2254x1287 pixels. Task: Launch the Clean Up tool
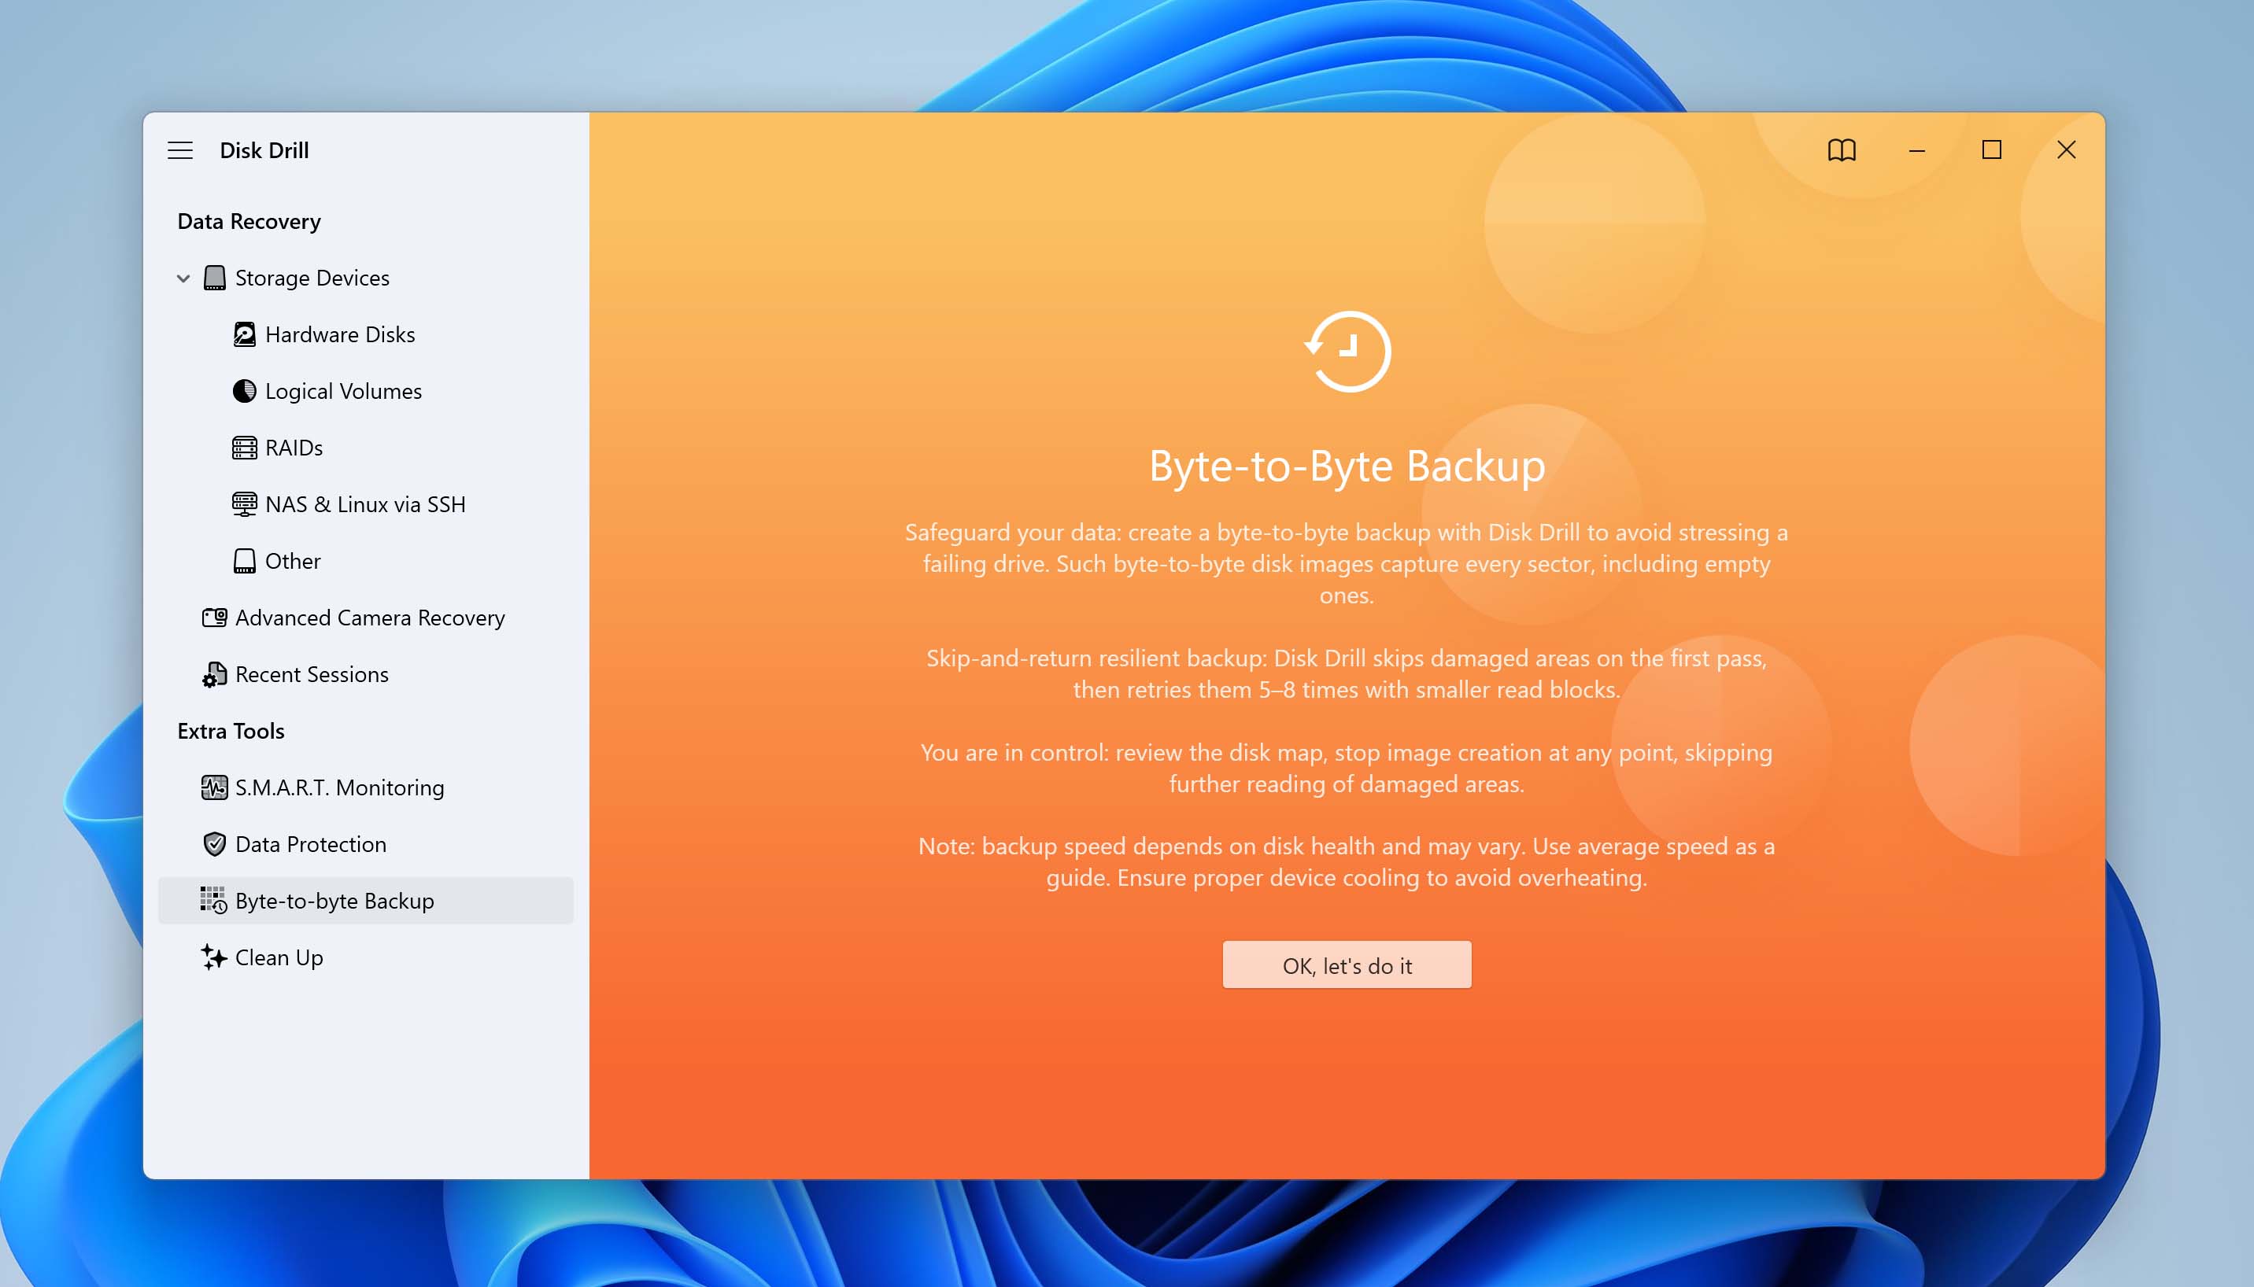[279, 957]
